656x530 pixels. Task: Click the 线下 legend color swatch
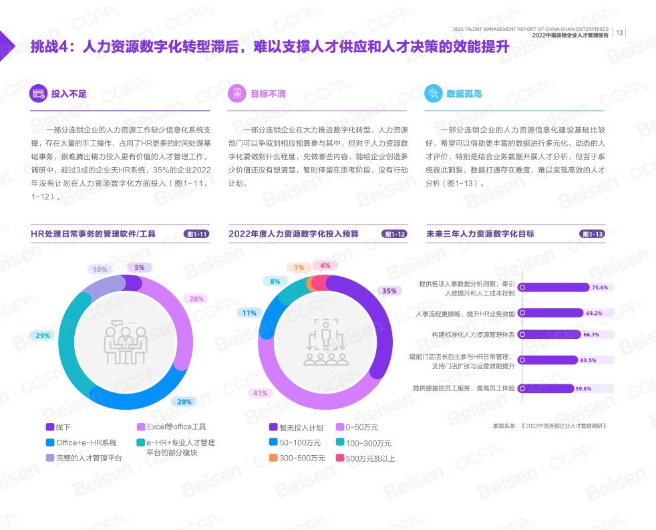(49, 427)
